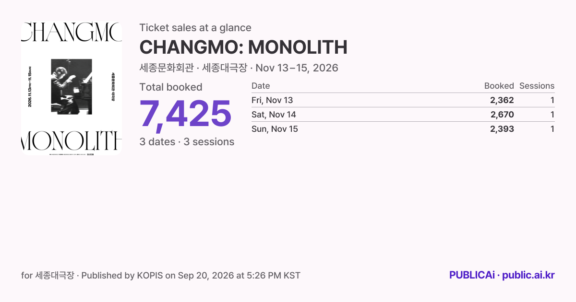Click the Total booked label
The image size is (576, 302).
171,87
